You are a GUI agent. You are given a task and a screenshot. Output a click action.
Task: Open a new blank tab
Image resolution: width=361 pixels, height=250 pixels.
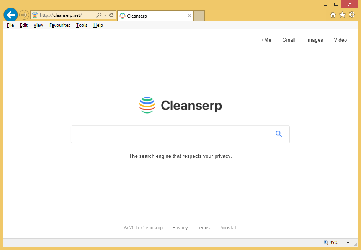199,16
